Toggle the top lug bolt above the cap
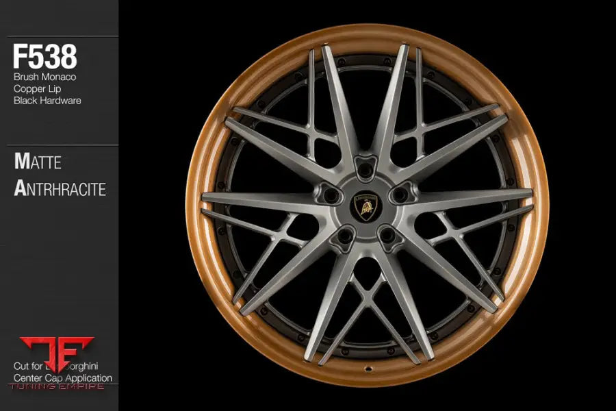The image size is (616, 411). coord(365,169)
